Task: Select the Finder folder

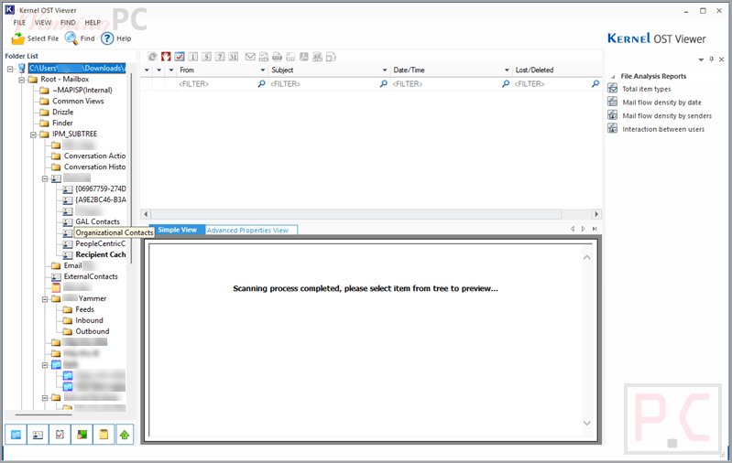Action: pos(62,124)
